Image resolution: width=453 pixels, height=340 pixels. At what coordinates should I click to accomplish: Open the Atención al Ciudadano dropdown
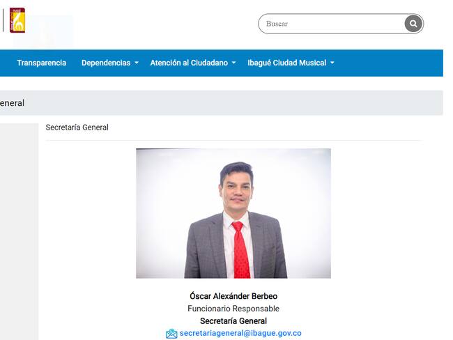(192, 63)
